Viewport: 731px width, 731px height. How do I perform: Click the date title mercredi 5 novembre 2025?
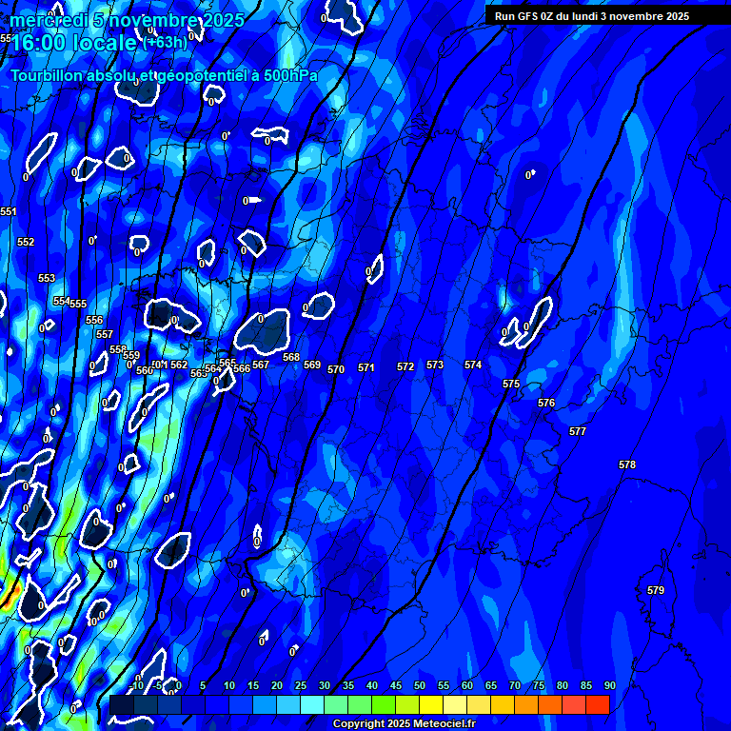[x=128, y=20]
